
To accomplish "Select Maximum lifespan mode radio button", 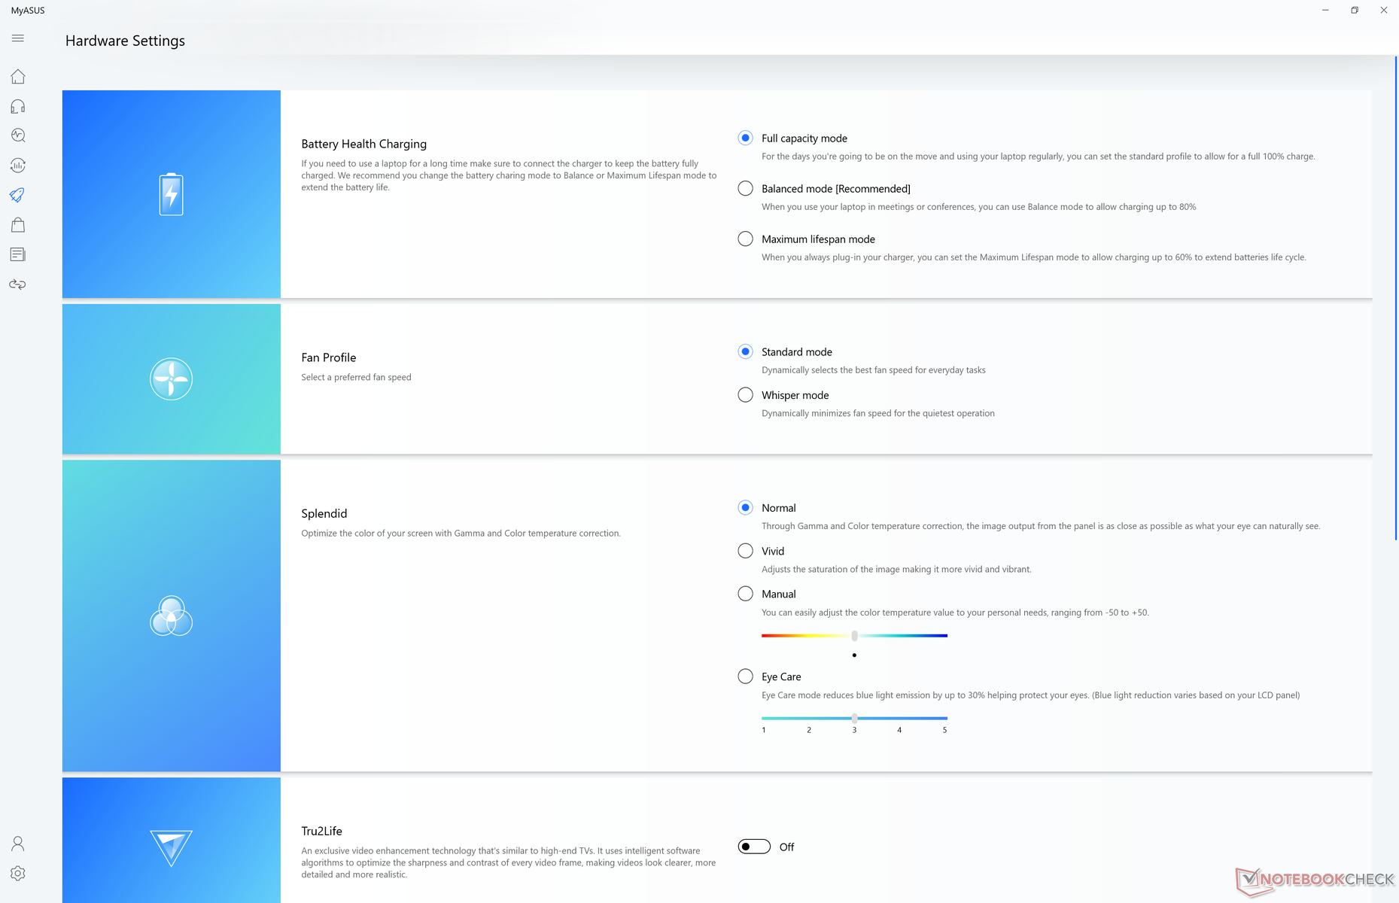I will coord(745,239).
